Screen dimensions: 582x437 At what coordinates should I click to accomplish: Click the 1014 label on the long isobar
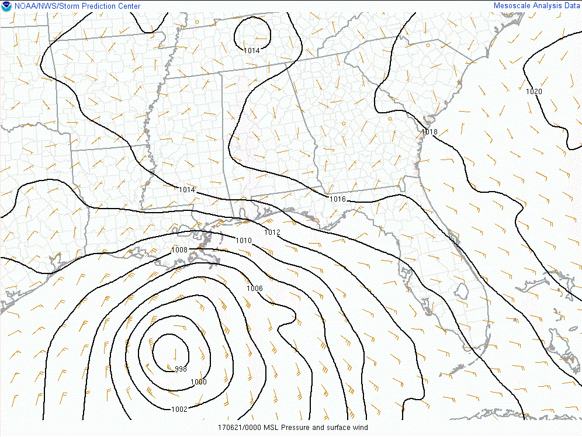click(187, 189)
